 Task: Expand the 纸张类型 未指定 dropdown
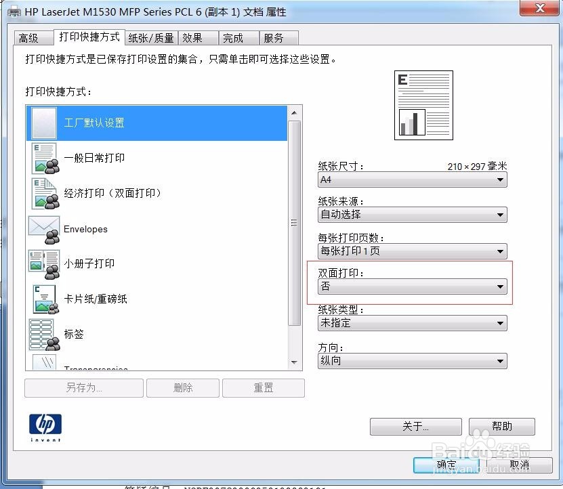(412, 323)
